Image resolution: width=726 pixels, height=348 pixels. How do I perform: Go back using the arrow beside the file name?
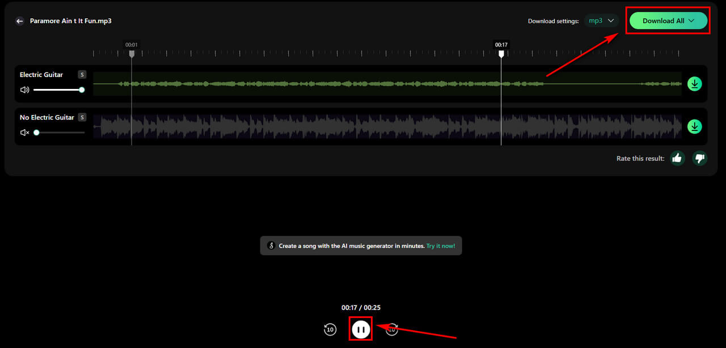point(20,21)
